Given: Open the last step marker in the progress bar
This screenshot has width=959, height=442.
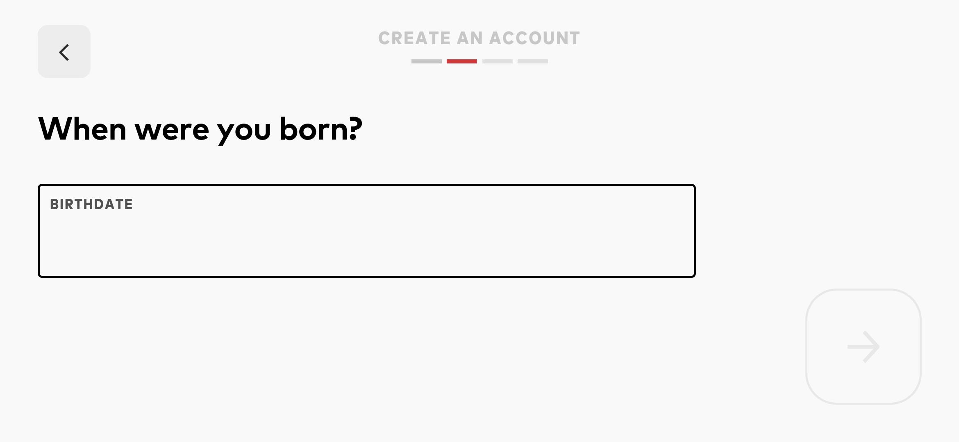Looking at the screenshot, I should (x=532, y=61).
